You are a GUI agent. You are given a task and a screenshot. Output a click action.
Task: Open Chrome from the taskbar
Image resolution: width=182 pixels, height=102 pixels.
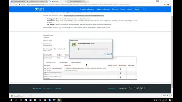(45, 100)
